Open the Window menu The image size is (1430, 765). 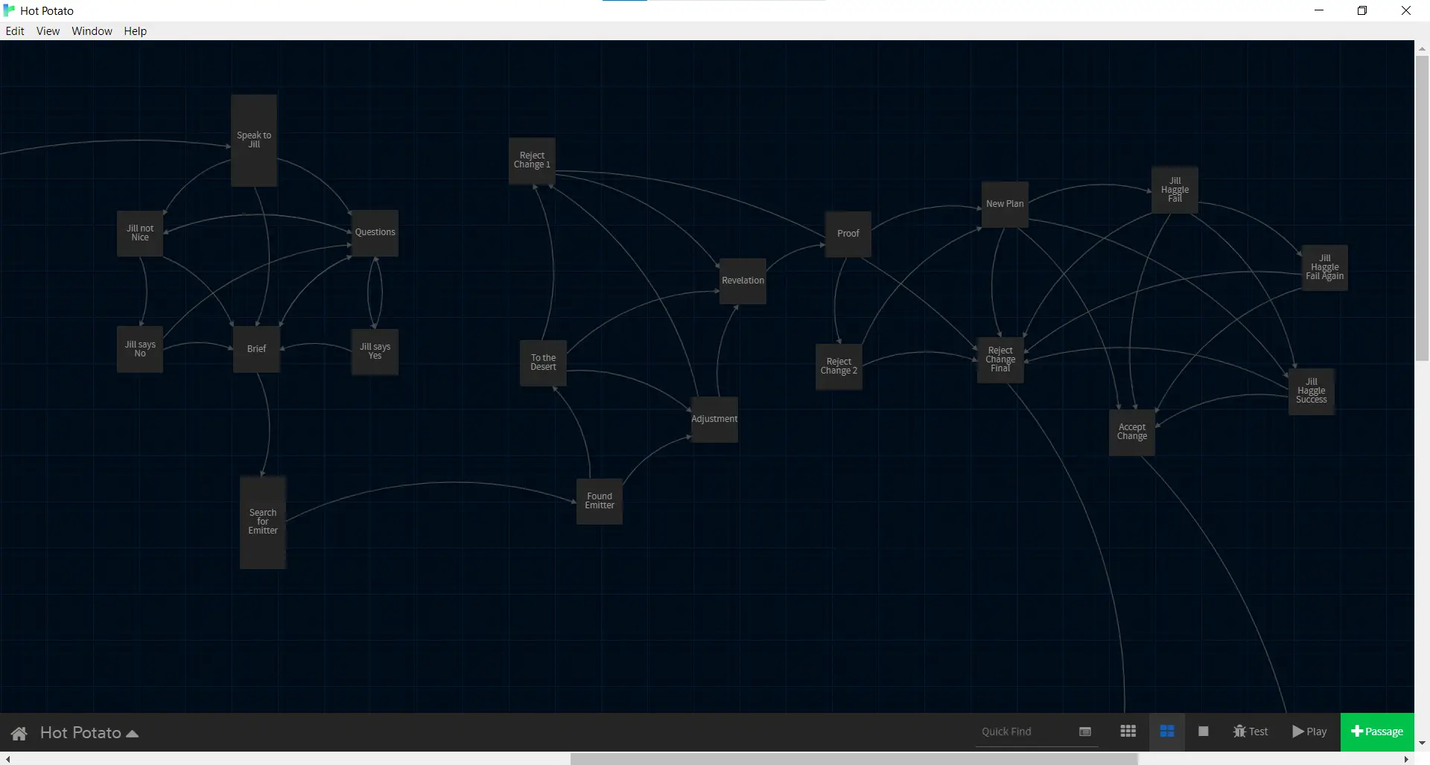click(x=92, y=31)
